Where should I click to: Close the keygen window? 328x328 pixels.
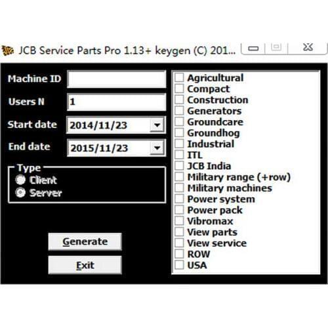tap(308, 48)
